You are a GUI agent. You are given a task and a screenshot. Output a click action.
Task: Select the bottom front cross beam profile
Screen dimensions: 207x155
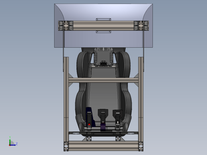click(103, 146)
